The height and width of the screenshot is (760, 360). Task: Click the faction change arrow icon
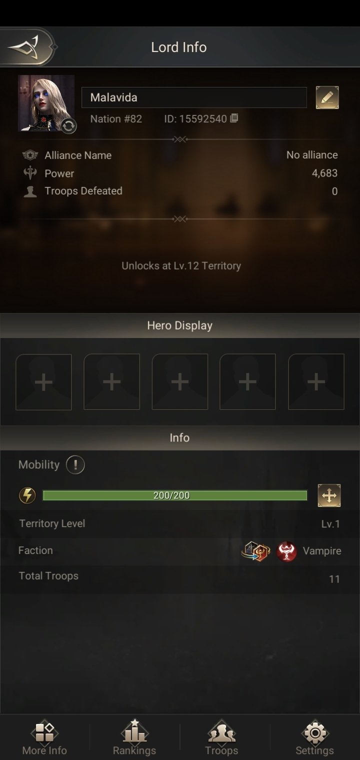(x=255, y=551)
